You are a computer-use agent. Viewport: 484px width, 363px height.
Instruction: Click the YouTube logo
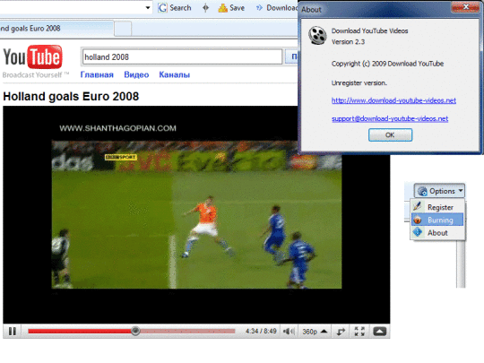pos(33,57)
